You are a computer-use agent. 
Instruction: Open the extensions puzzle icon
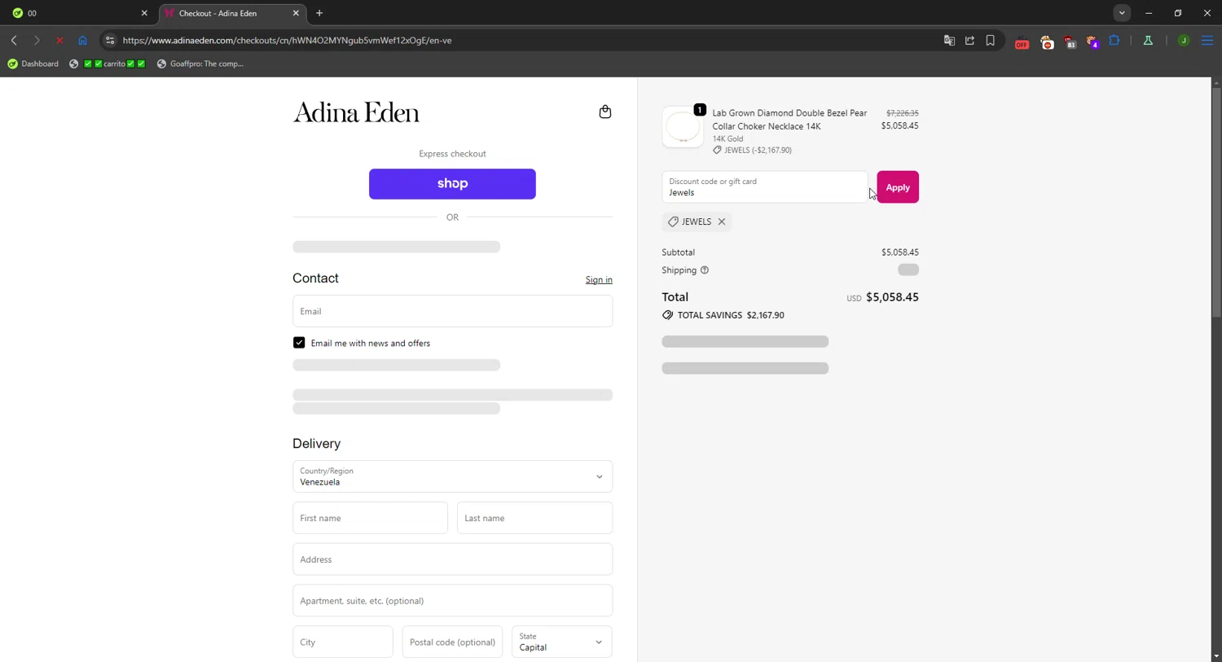click(x=1114, y=40)
